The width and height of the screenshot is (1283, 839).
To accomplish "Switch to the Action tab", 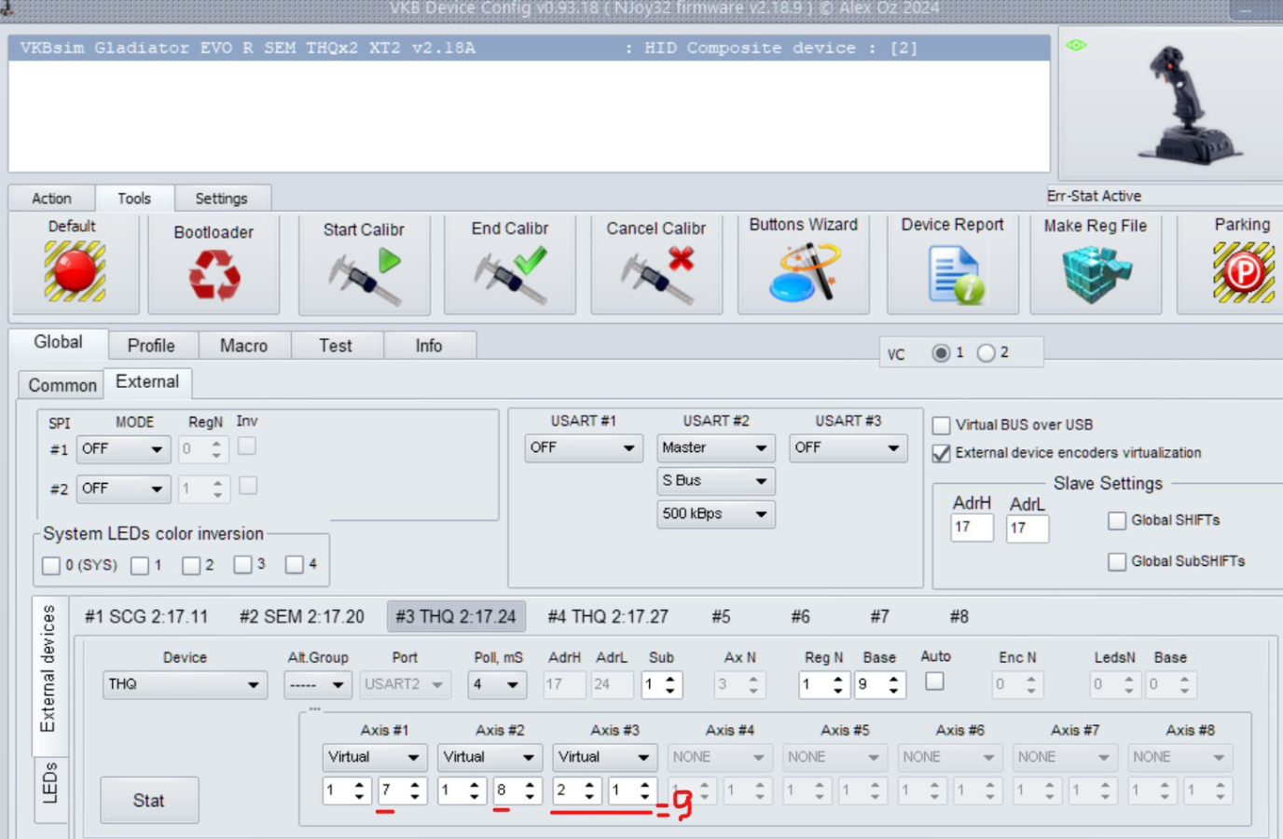I will (x=51, y=199).
